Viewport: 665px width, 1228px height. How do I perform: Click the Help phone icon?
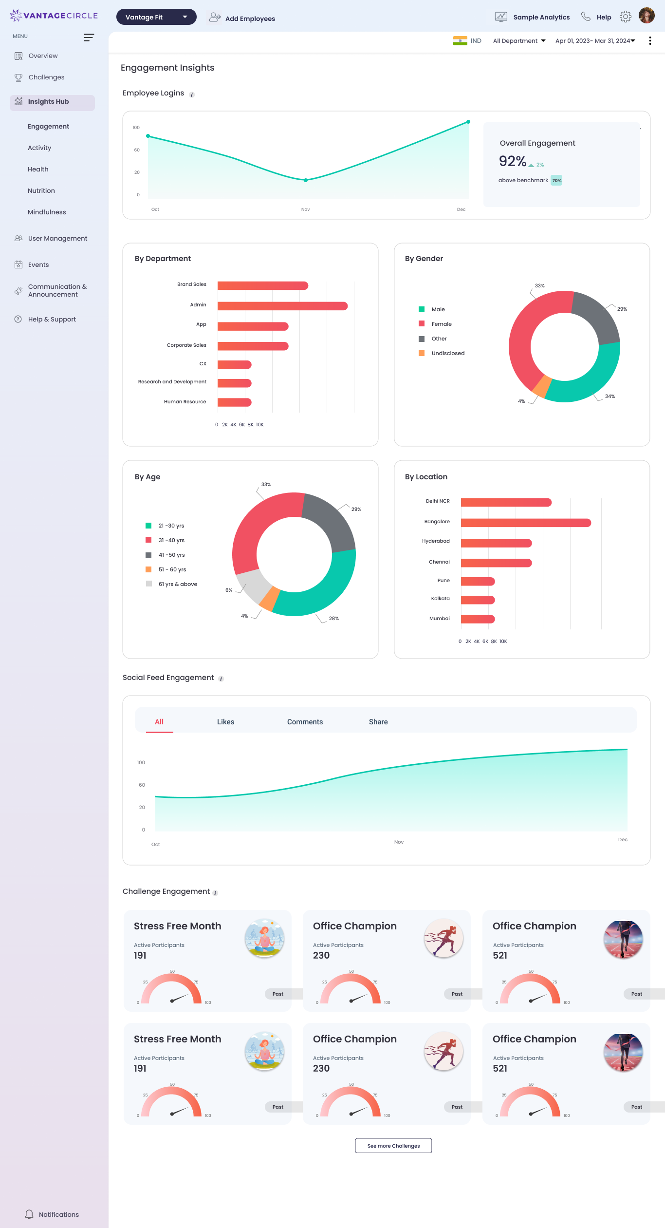[586, 17]
